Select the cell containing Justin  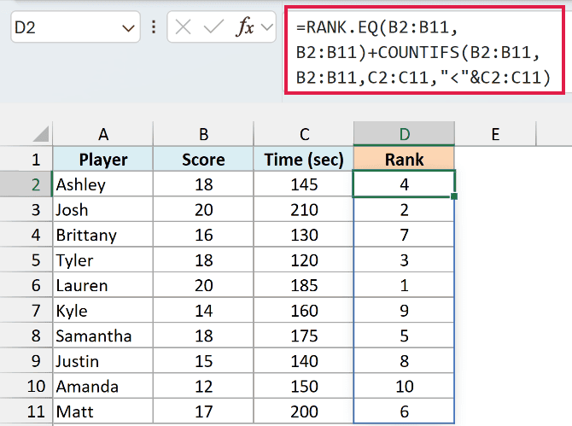point(102,361)
